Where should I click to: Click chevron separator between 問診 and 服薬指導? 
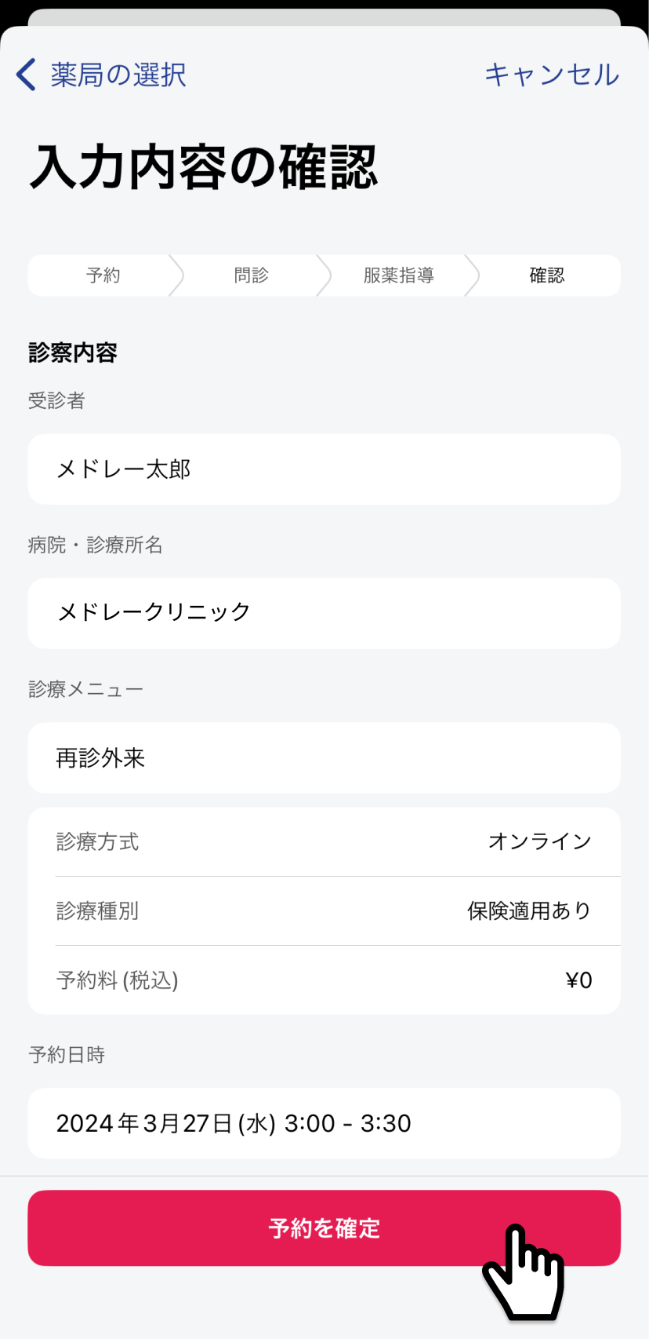(324, 275)
